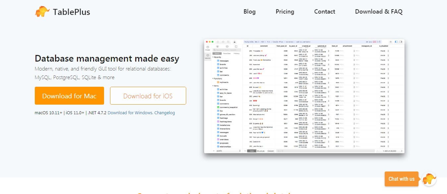
Task: Click the lock icon in app toolbar
Action: point(235,42)
